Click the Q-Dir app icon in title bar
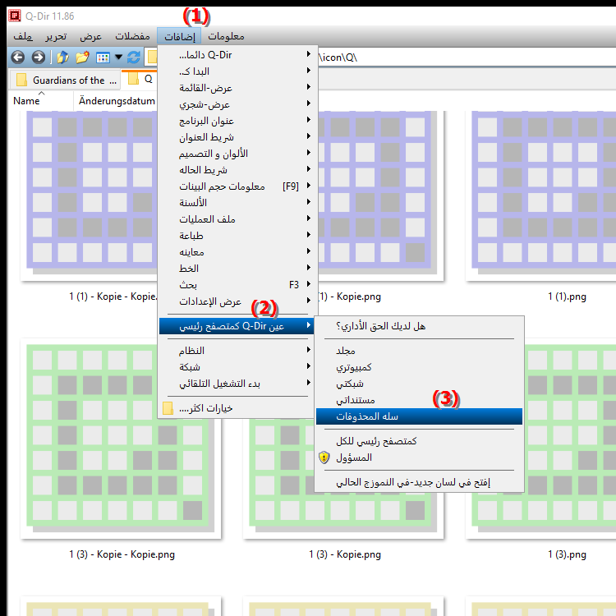Image resolution: width=616 pixels, height=616 pixels. tap(15, 16)
